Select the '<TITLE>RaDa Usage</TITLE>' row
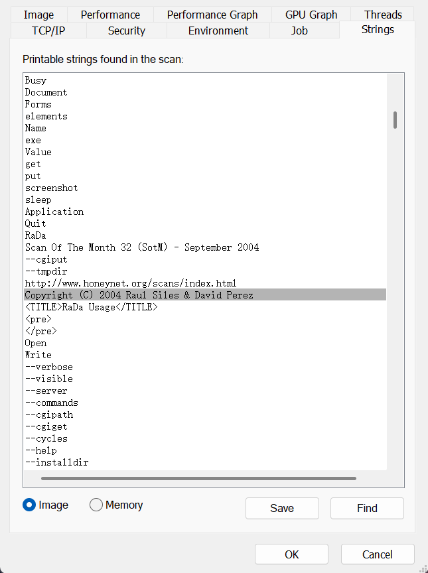428x573 pixels. click(x=205, y=307)
